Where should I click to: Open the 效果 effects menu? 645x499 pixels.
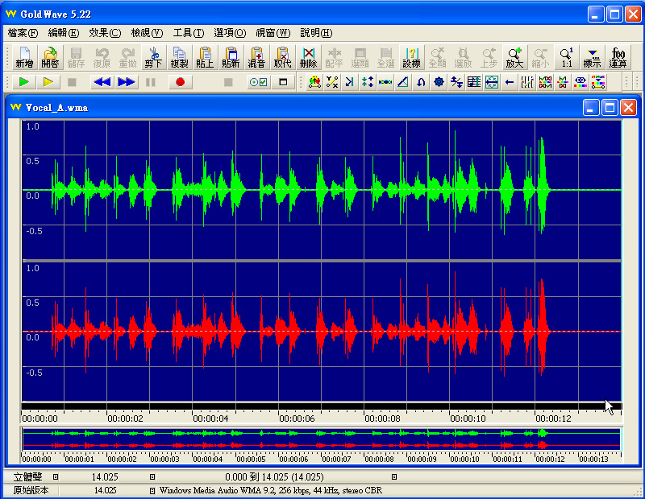point(105,33)
